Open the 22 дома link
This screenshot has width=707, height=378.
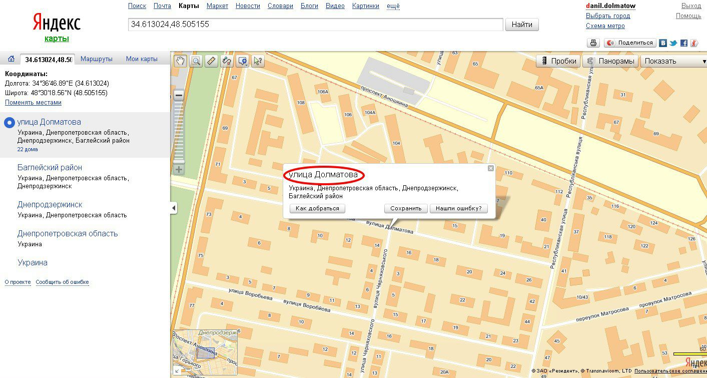pos(28,149)
